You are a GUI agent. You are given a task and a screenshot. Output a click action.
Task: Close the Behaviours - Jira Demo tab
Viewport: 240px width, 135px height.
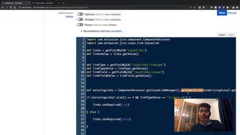click(x=29, y=3)
